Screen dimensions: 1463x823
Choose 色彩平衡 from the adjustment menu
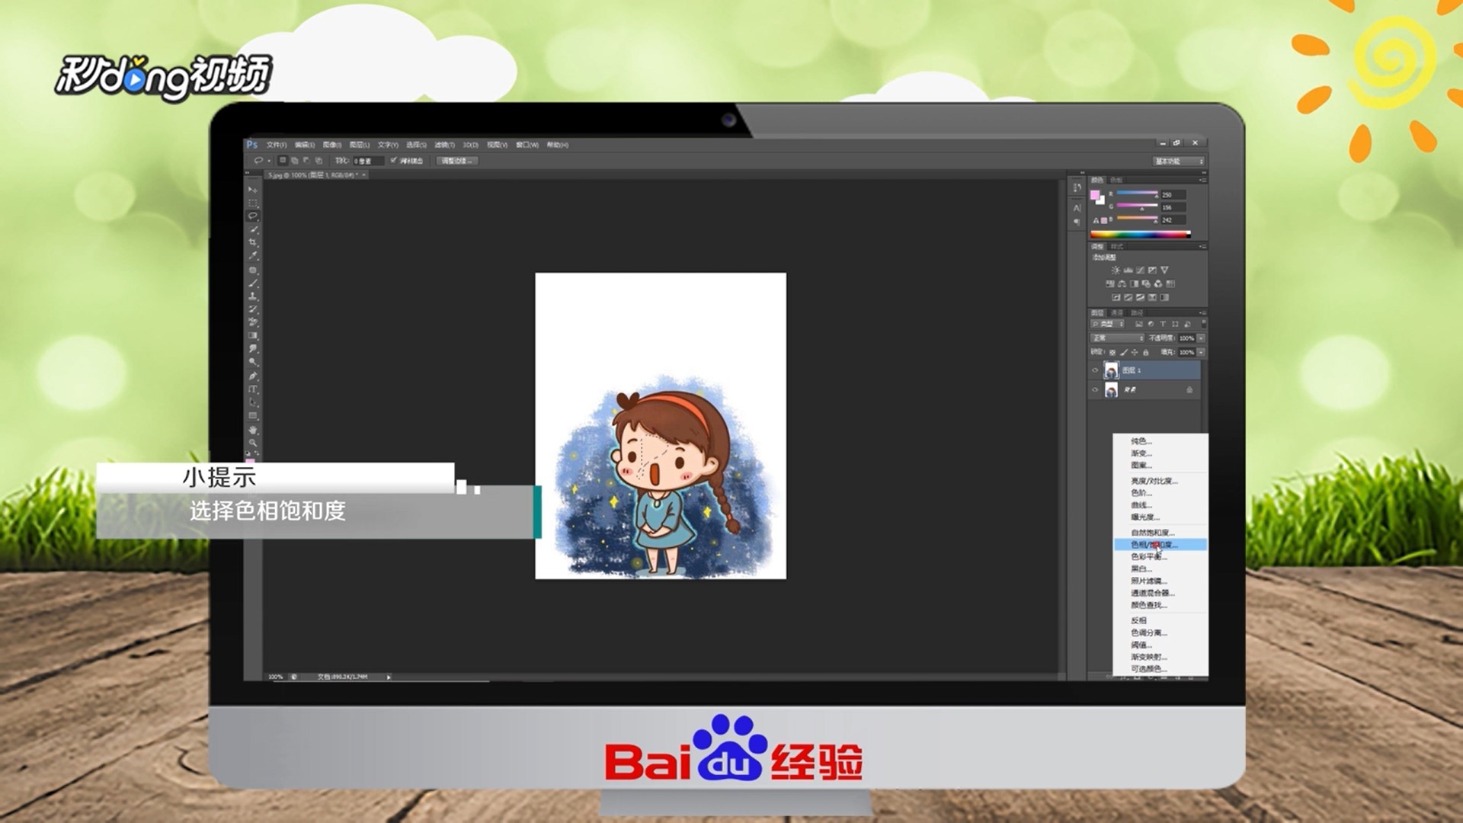tap(1148, 557)
